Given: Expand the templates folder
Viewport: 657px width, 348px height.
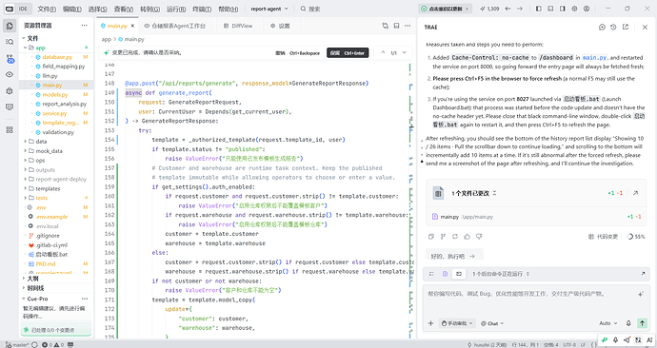Looking at the screenshot, I should click(25, 188).
